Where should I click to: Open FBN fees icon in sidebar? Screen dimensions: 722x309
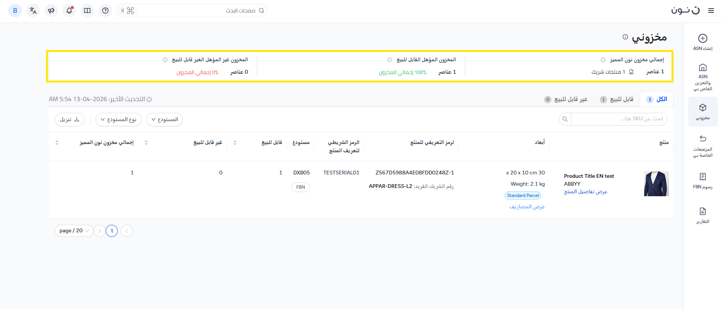coord(702,177)
